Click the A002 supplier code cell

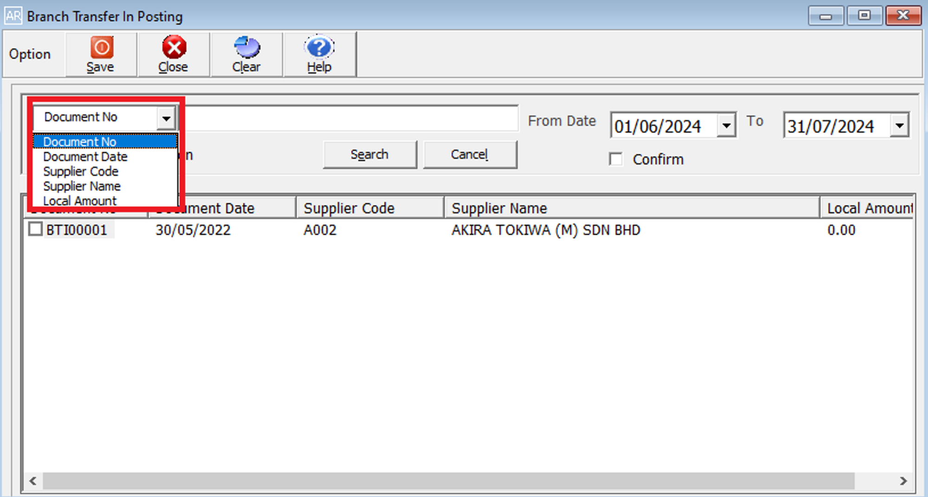(320, 230)
